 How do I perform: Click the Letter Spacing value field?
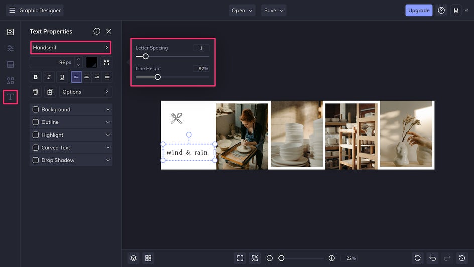tap(201, 48)
